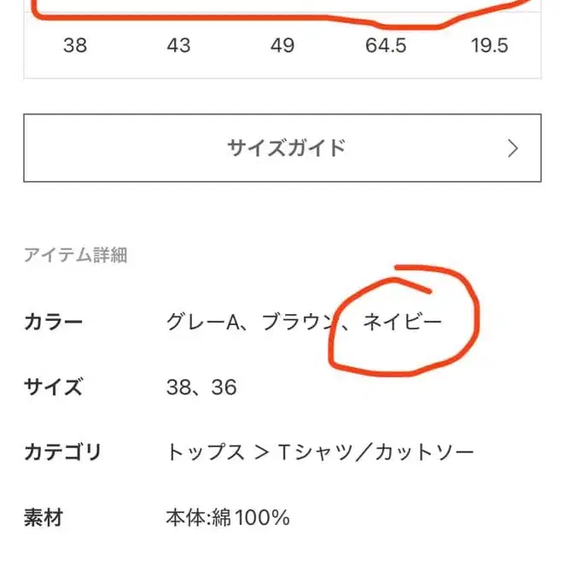The image size is (565, 565).
Task: Click the アイテム詳細 section heading
Action: (x=76, y=254)
